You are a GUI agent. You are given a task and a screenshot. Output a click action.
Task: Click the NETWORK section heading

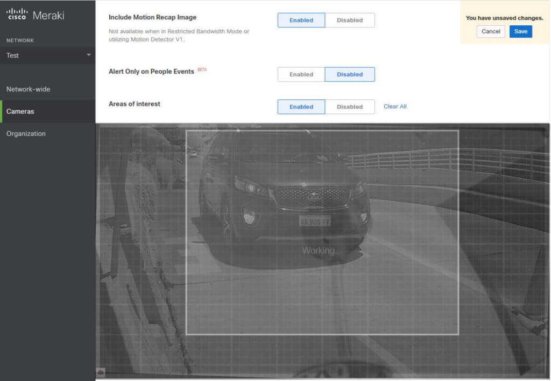pos(20,40)
